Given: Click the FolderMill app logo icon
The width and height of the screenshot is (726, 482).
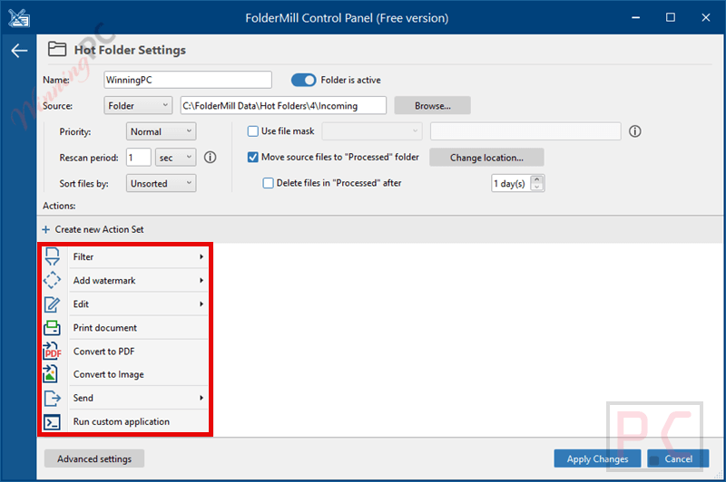Looking at the screenshot, I should click(18, 17).
